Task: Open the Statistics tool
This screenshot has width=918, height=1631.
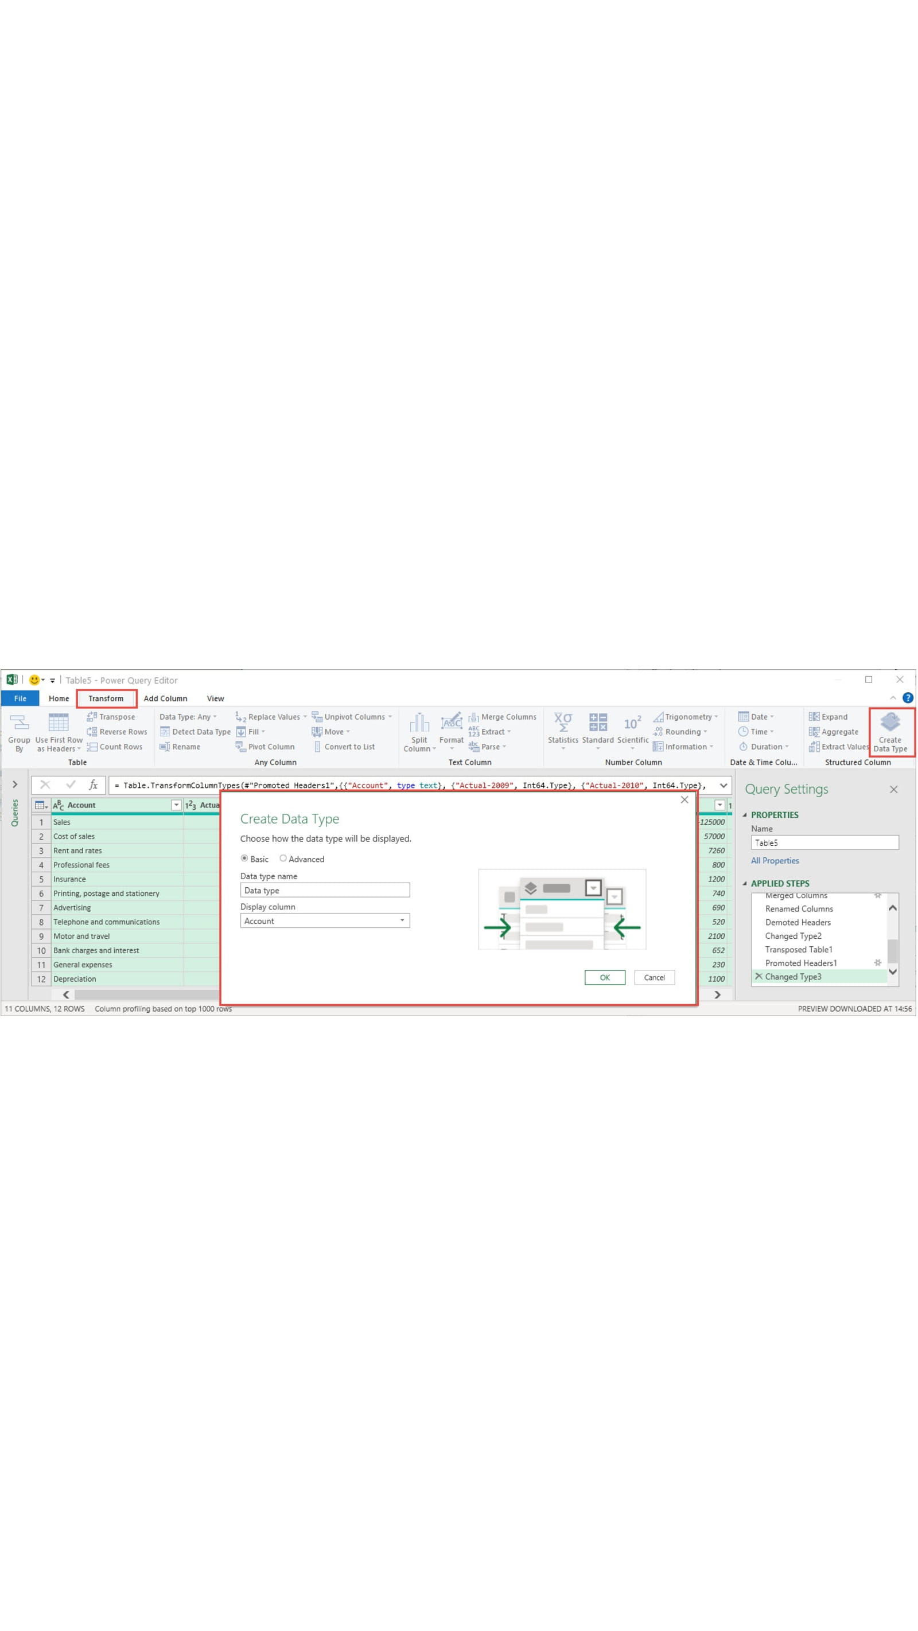Action: (x=563, y=724)
